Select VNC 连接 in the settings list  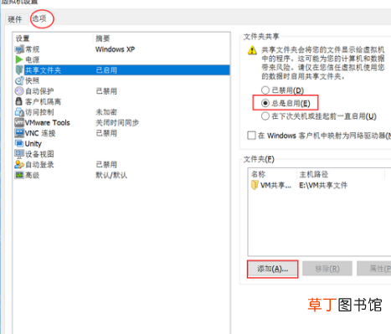[x=122, y=133]
